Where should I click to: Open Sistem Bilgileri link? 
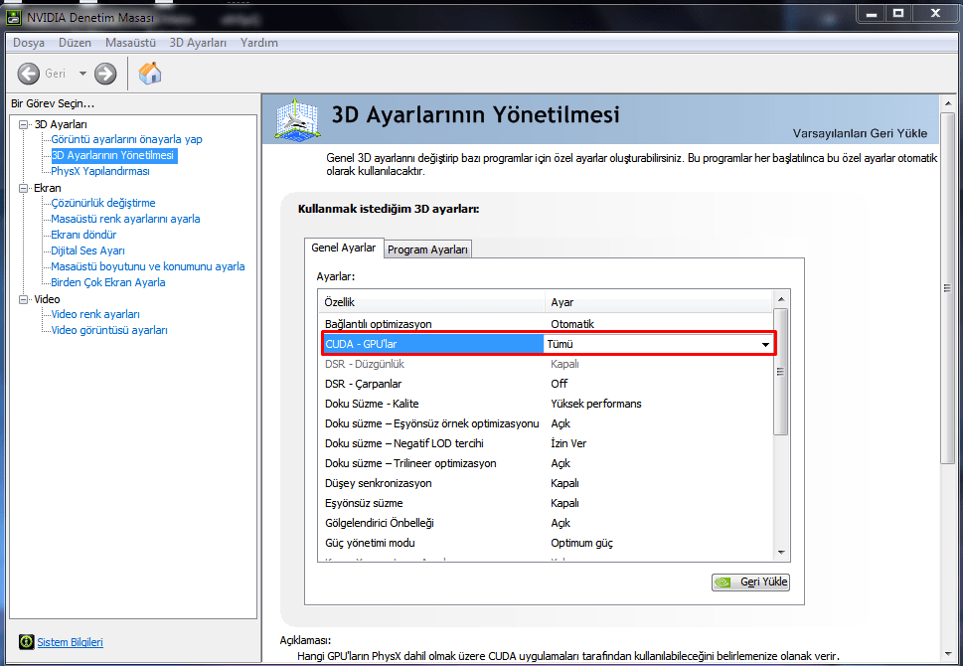tap(70, 642)
